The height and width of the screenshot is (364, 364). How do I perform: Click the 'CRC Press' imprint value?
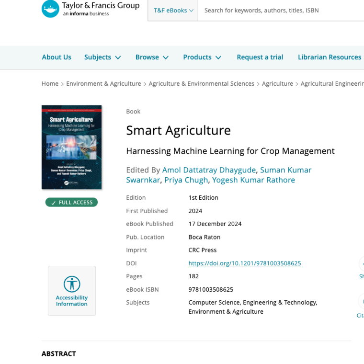(x=203, y=250)
